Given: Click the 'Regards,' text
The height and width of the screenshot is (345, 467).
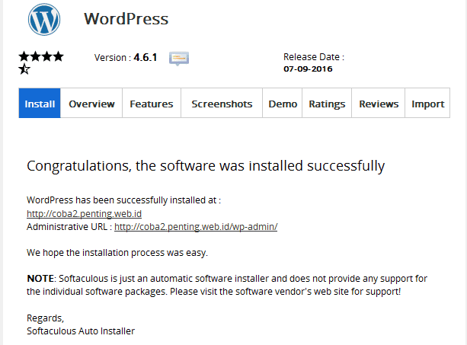Looking at the screenshot, I should coord(45,318).
